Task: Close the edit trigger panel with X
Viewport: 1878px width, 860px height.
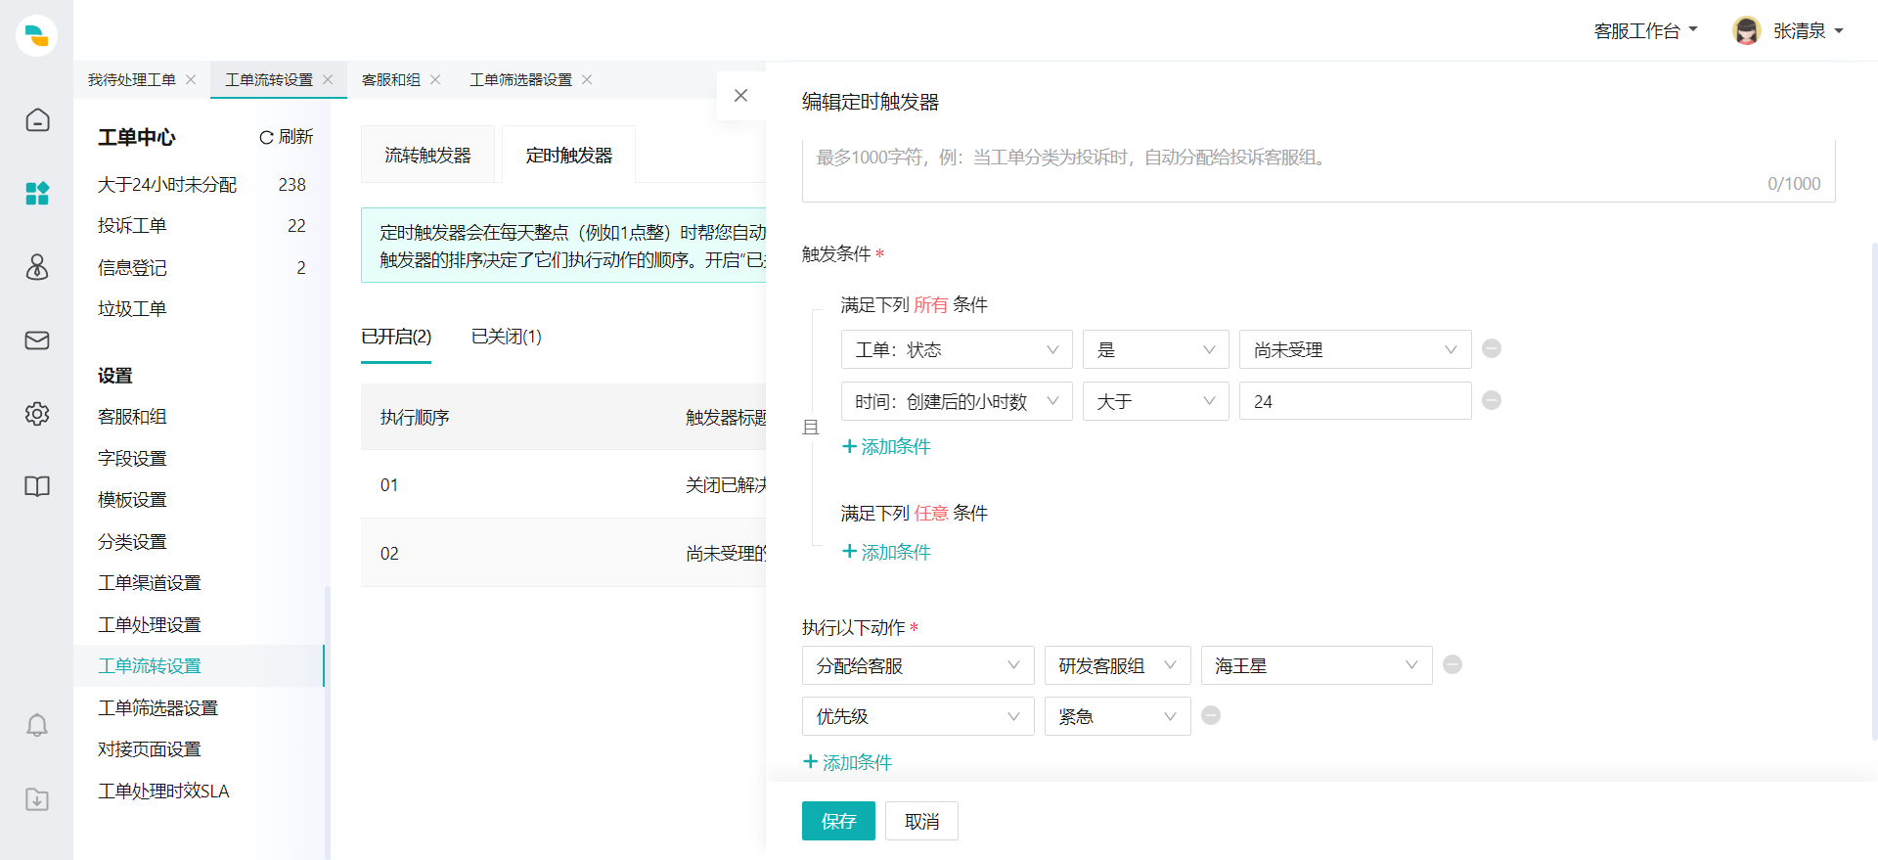Action: coord(740,95)
